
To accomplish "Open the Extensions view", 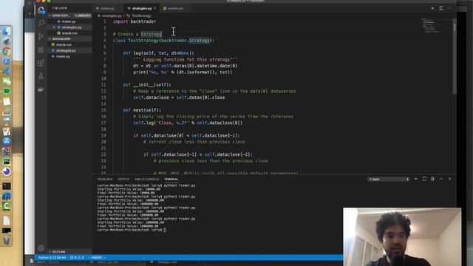I will click(x=41, y=63).
